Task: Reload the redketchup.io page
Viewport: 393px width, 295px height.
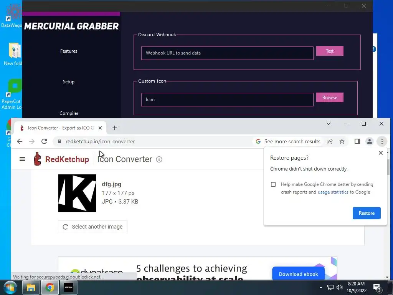Action: (x=44, y=141)
